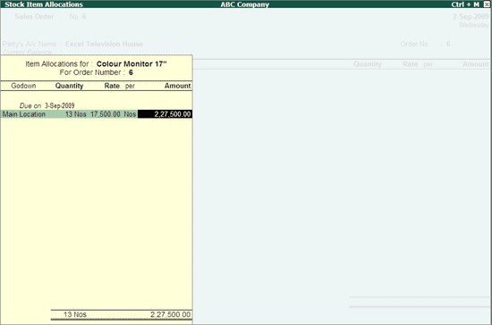
Task: Click the Amount column header in allocations
Action: (x=178, y=86)
